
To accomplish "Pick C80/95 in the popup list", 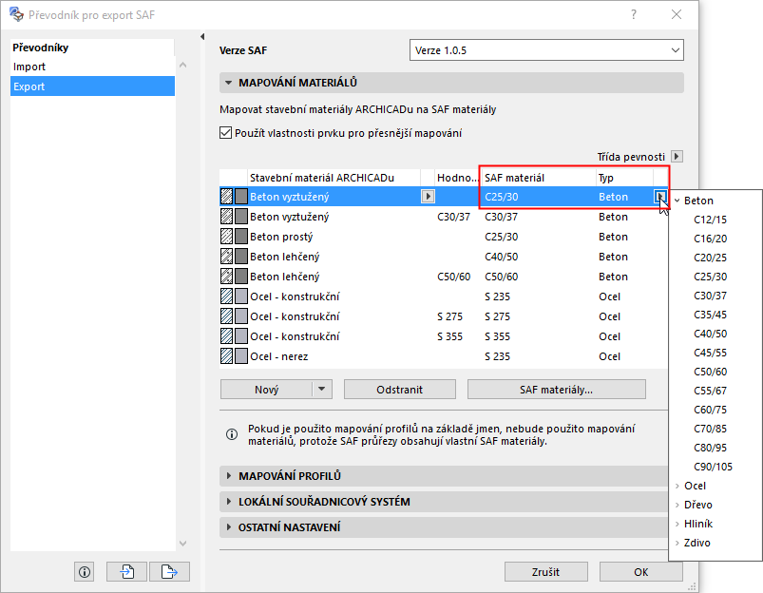I will (710, 448).
